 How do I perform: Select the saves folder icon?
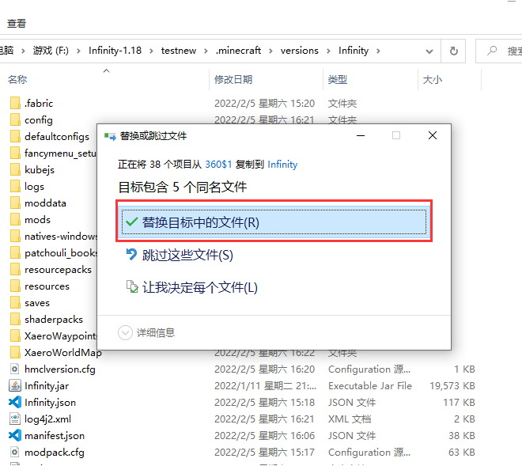15,303
